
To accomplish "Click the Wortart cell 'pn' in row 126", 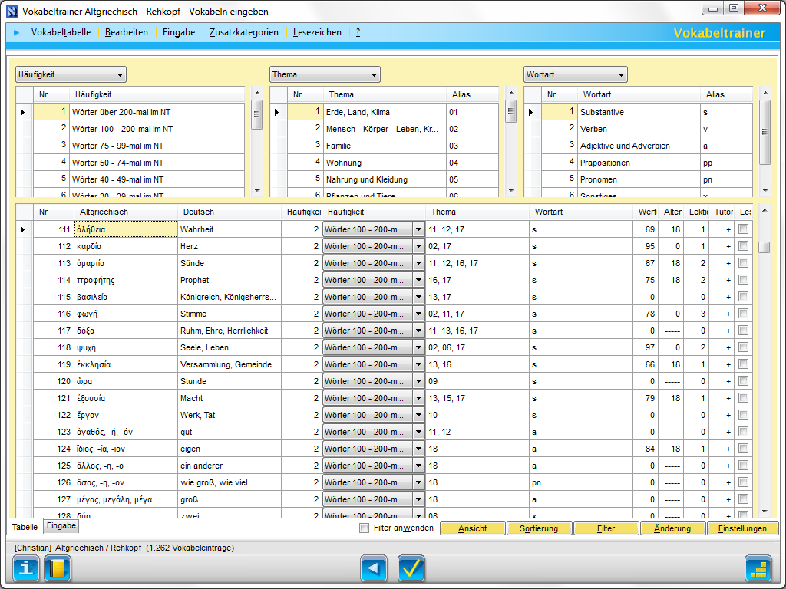I will [581, 483].
